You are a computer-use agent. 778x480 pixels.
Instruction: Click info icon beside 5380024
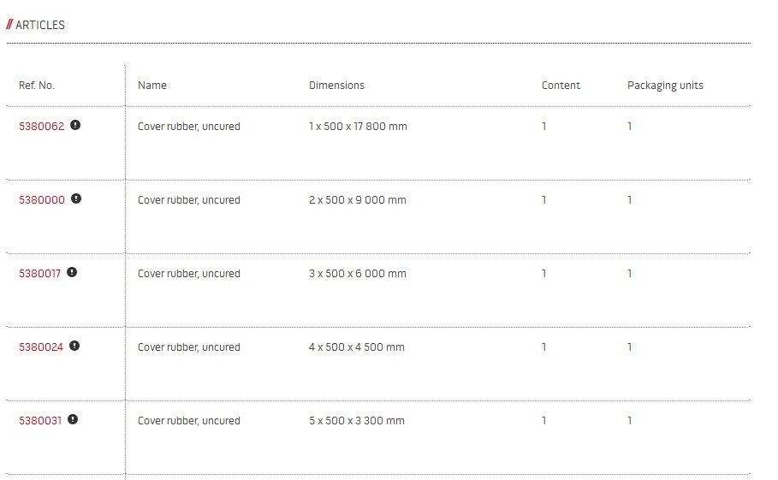74,346
